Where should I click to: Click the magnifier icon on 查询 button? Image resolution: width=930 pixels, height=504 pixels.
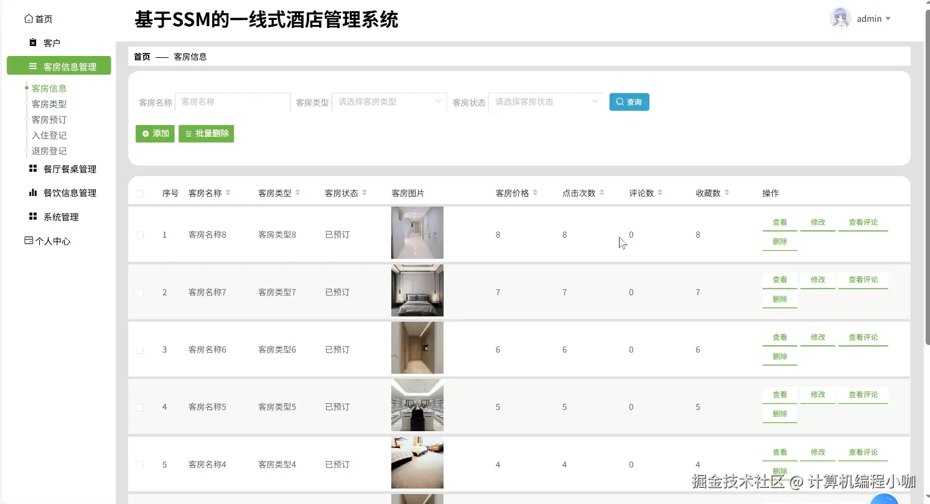619,101
